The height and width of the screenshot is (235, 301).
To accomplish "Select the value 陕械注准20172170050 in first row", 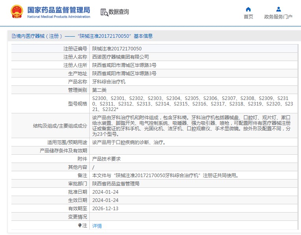I will (x=117, y=49).
